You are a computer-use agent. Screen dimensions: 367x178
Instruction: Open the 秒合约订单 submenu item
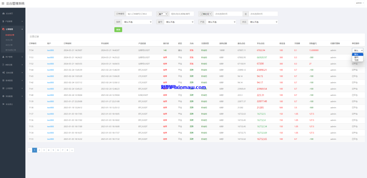10,35
